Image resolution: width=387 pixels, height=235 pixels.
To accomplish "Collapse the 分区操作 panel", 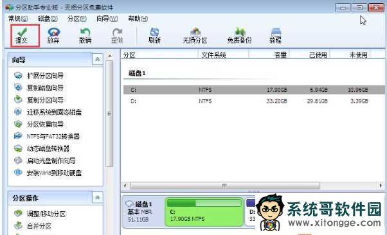I will click(x=98, y=198).
